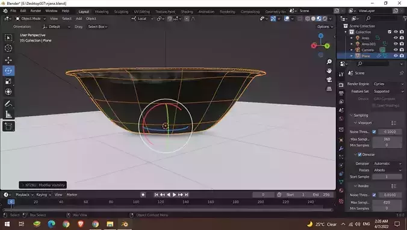This screenshot has height=230, width=407.
Task: Open the Object Data properties tab icon
Action: [x=341, y=182]
